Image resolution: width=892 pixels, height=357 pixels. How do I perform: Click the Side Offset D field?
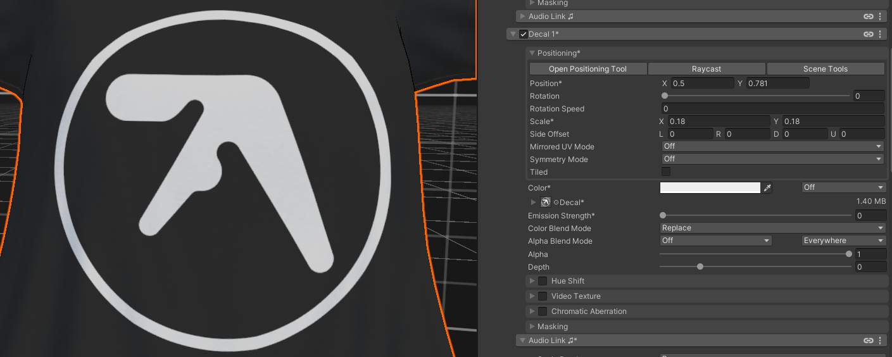point(805,134)
